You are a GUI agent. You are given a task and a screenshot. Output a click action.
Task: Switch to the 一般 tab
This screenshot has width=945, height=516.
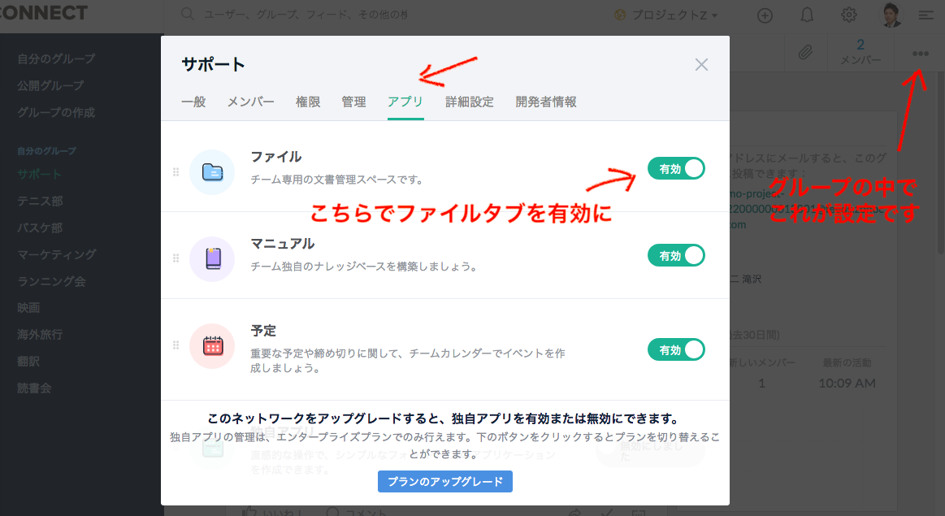pyautogui.click(x=193, y=102)
